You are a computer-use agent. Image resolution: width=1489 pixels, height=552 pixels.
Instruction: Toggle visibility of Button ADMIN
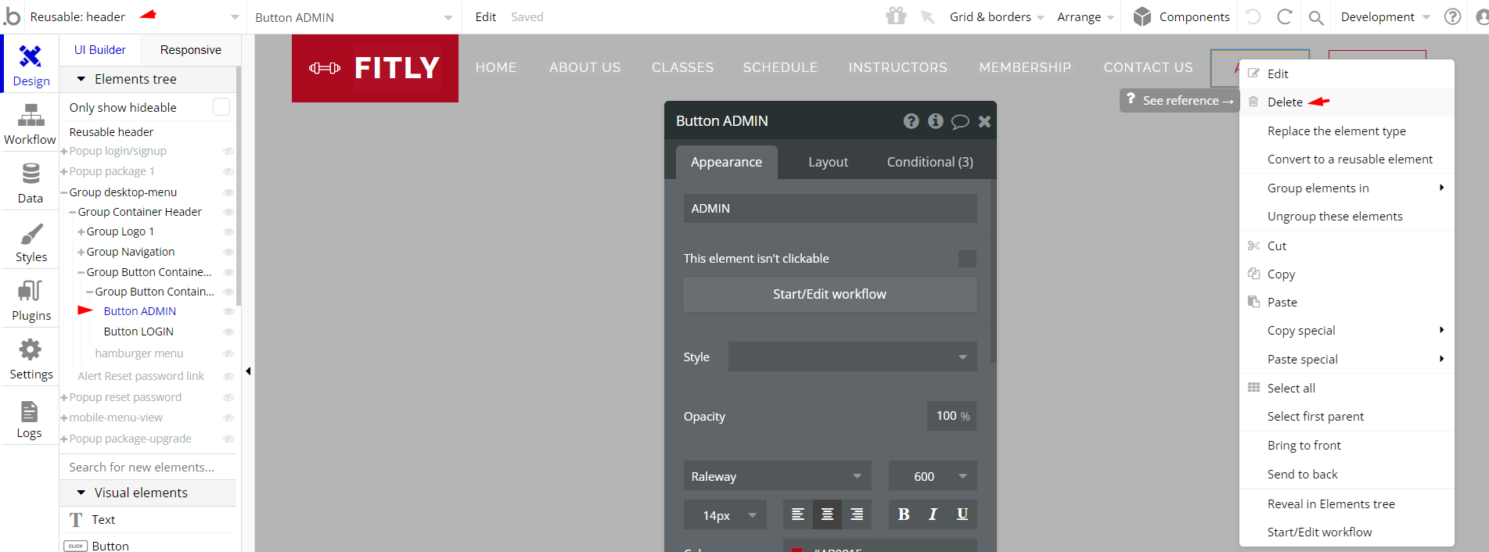click(x=228, y=311)
